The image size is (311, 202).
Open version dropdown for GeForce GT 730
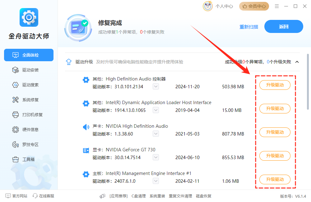[x=156, y=157]
